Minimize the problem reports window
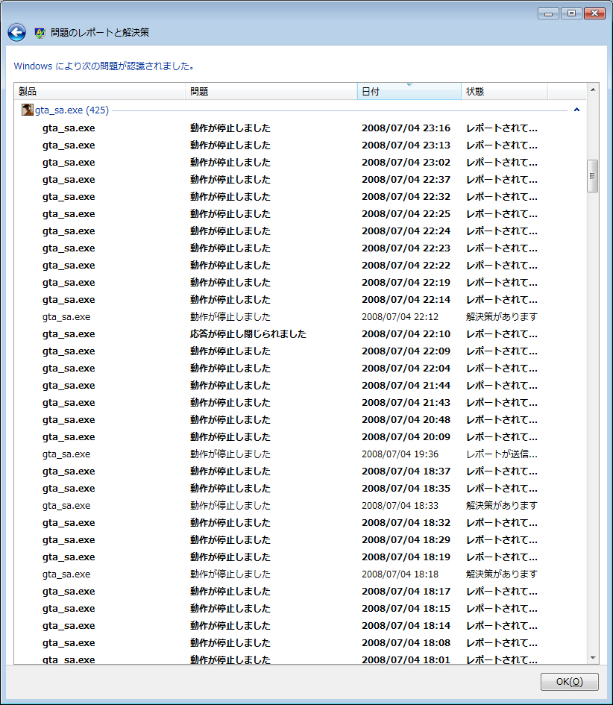The width and height of the screenshot is (613, 705). [x=550, y=13]
